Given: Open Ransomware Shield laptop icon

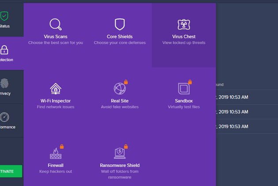Looking at the screenshot, I should click(x=120, y=153).
